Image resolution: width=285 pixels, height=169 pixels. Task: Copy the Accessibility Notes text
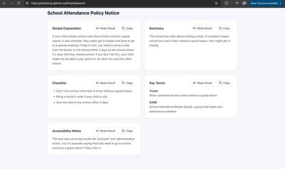pyautogui.click(x=127, y=131)
